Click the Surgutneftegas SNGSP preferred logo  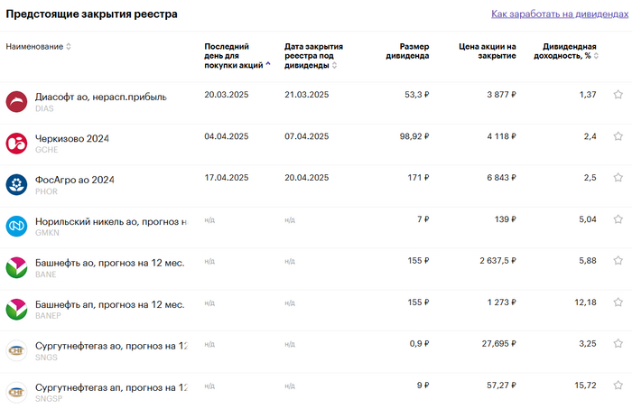16,392
